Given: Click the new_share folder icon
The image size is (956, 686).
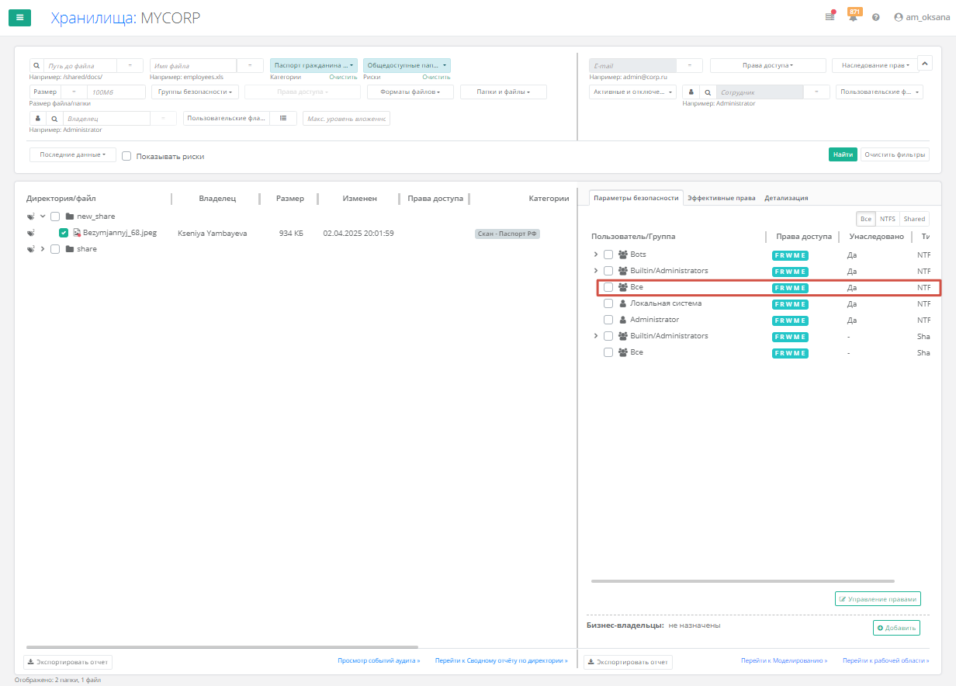Looking at the screenshot, I should coord(70,217).
